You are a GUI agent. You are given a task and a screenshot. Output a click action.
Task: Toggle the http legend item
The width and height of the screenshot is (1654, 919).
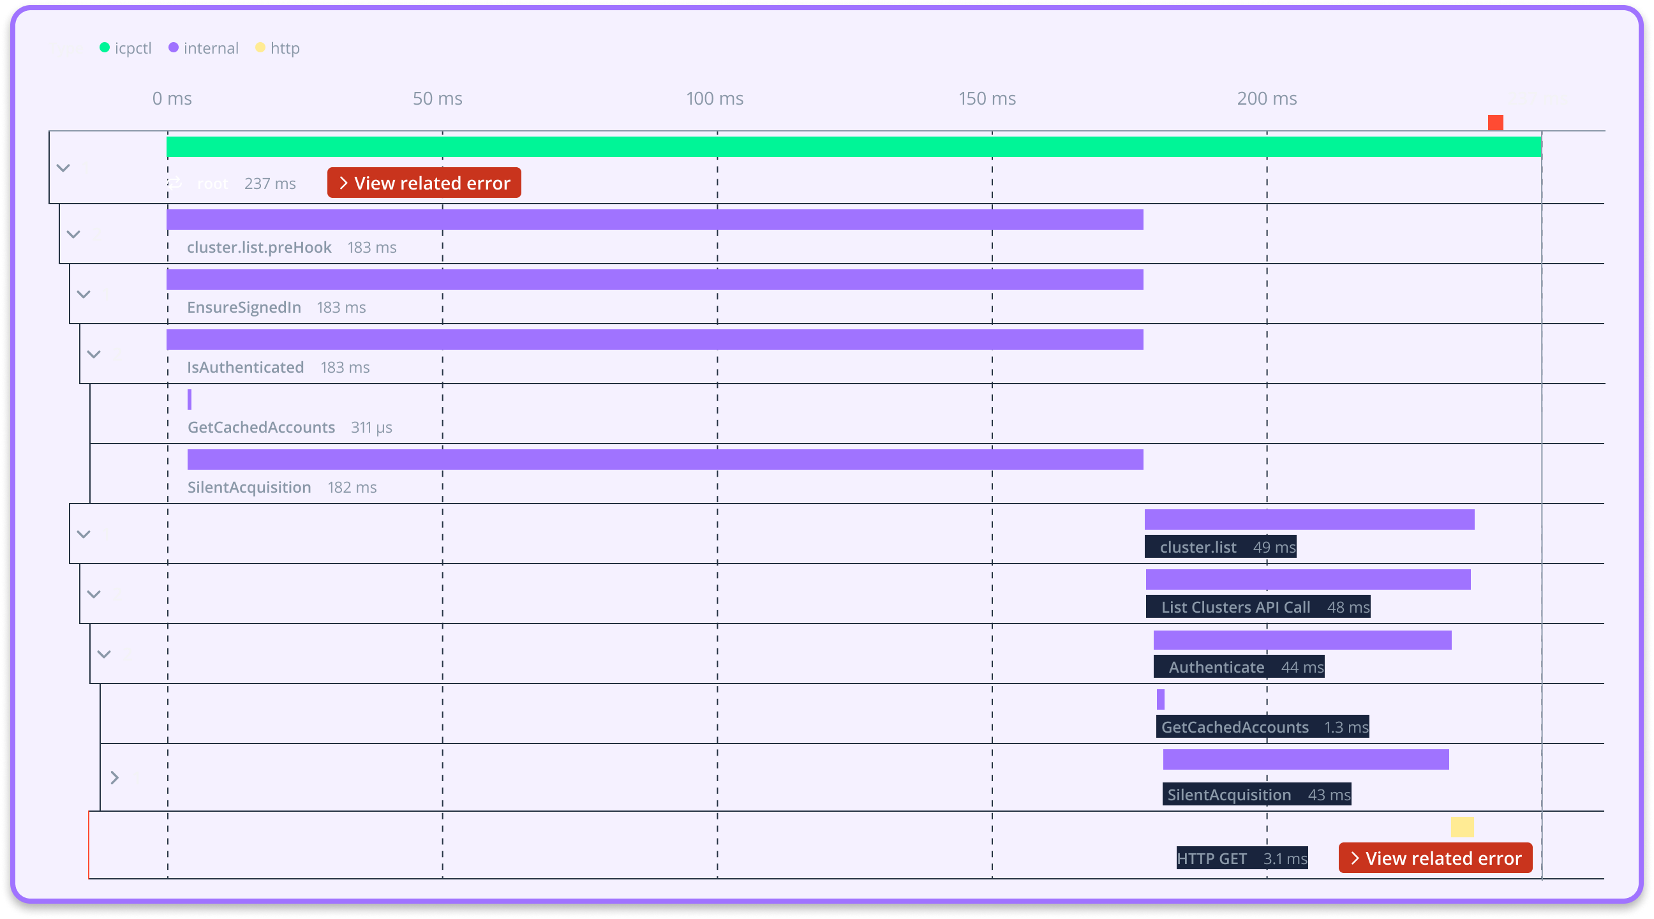point(278,48)
